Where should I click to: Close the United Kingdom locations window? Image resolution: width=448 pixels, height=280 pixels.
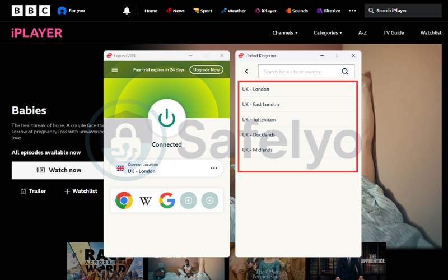point(353,55)
